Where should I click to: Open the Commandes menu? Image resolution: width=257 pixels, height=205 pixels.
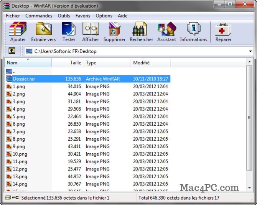(x=39, y=16)
